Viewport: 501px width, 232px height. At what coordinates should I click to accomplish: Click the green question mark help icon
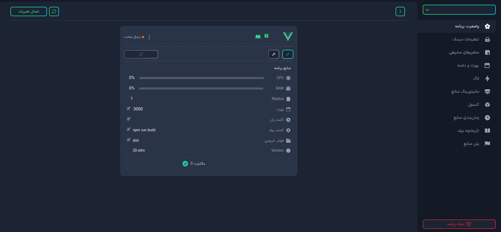266,36
